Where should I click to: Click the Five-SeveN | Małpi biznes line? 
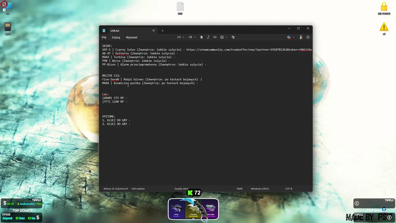point(152,79)
